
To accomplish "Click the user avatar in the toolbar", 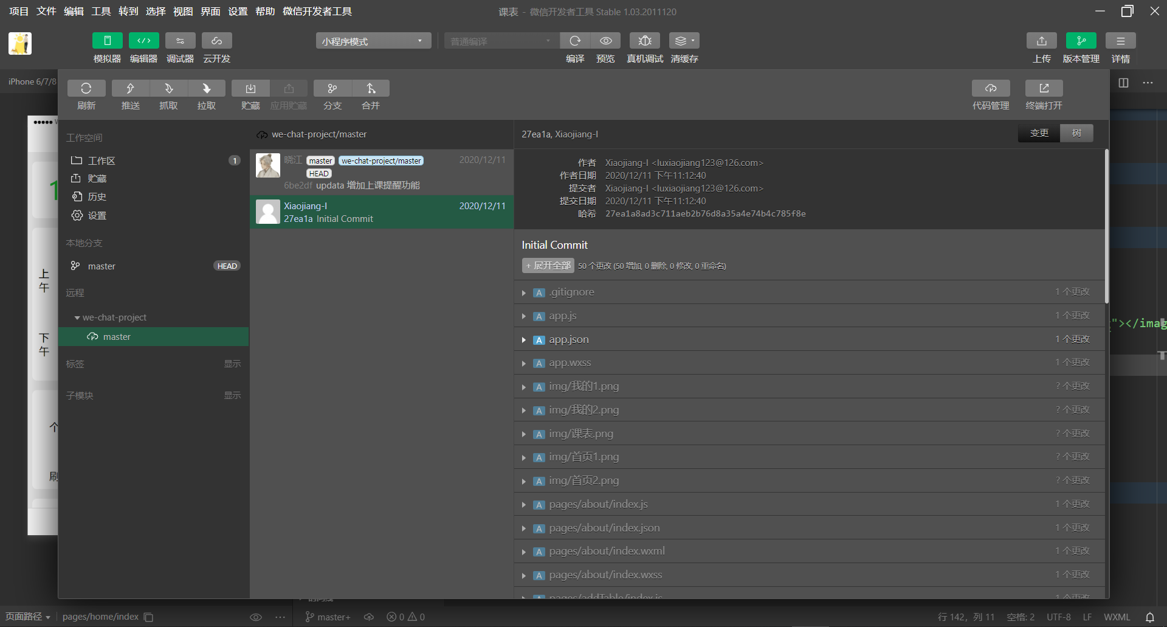I will point(20,44).
